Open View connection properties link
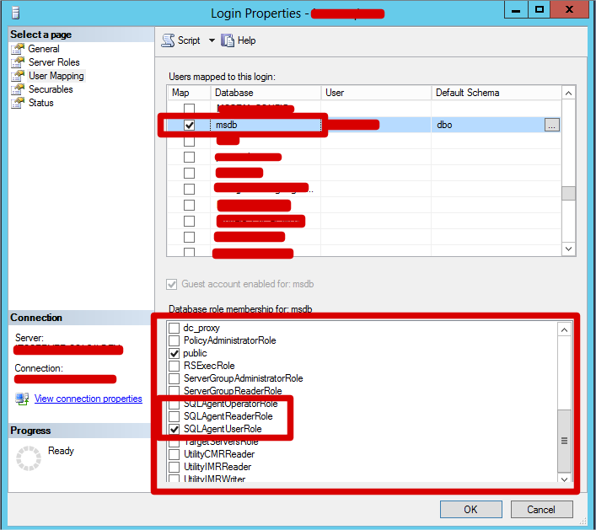The height and width of the screenshot is (530, 596). 89,399
